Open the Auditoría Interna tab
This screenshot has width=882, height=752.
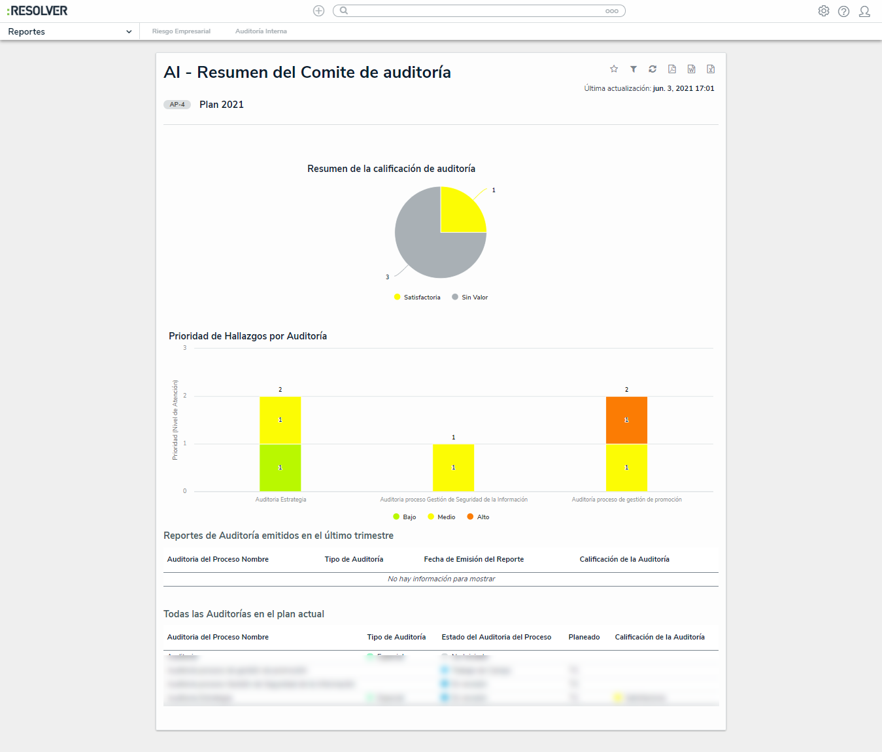tap(261, 31)
